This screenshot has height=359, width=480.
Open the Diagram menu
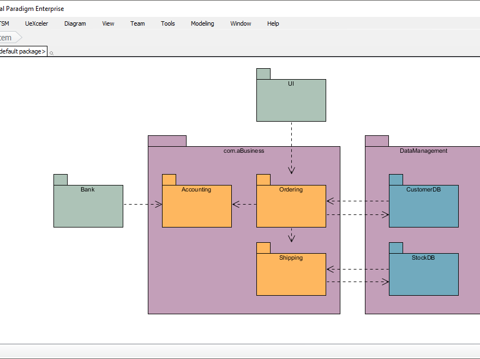pyautogui.click(x=75, y=23)
